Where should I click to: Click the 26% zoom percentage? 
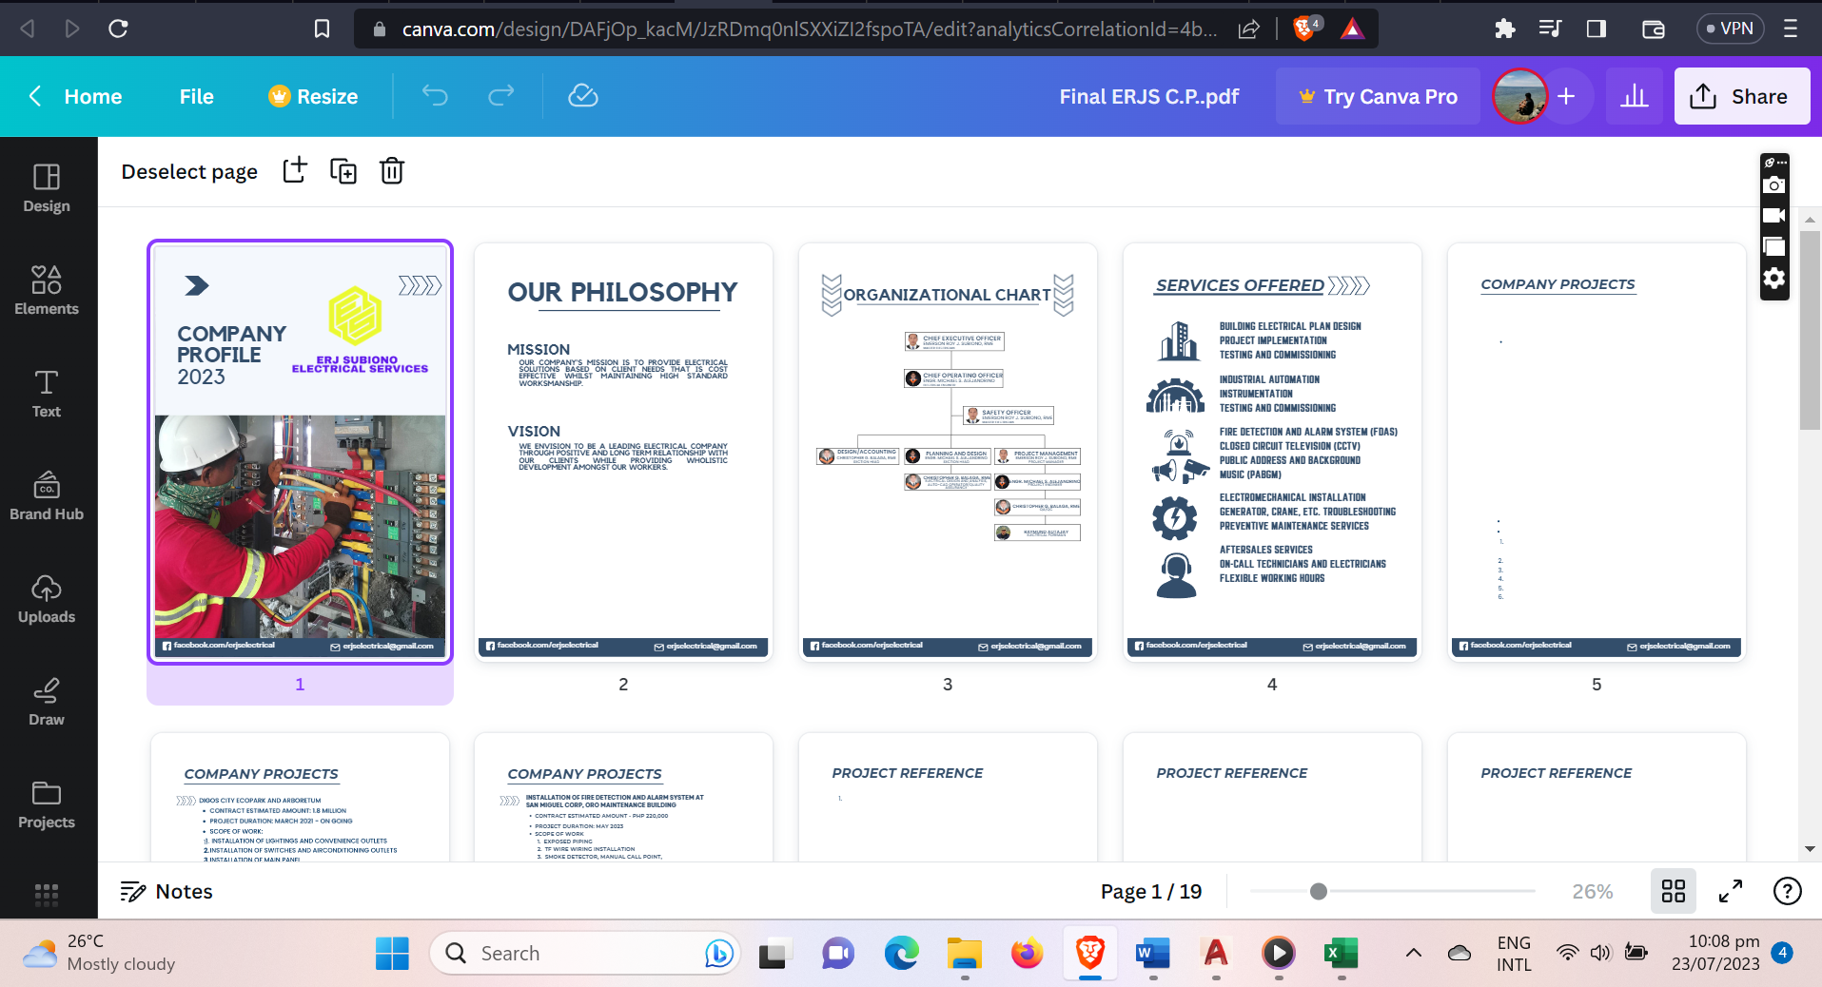tap(1592, 891)
